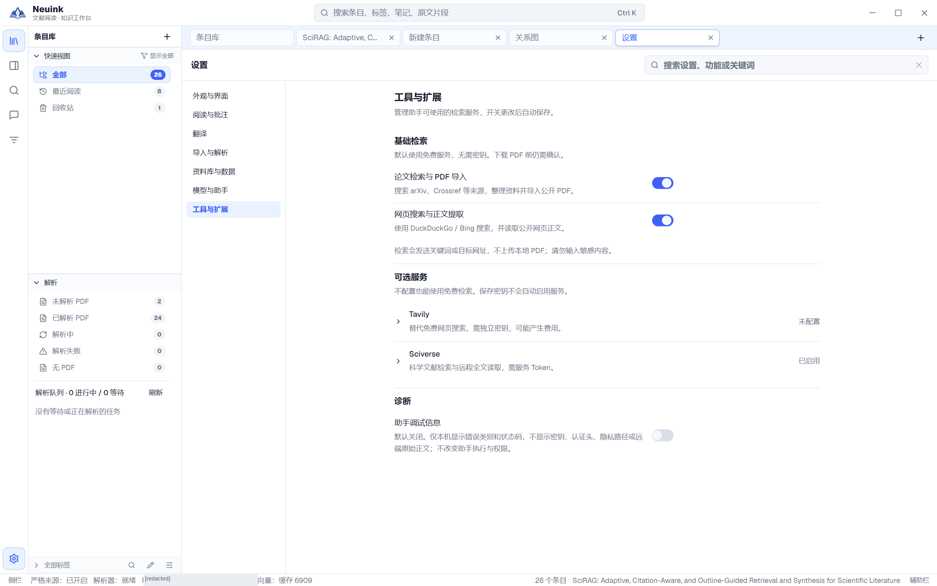Toggle 论文检索与 PDF 导入 switch
Image resolution: width=937 pixels, height=586 pixels.
[x=662, y=183]
